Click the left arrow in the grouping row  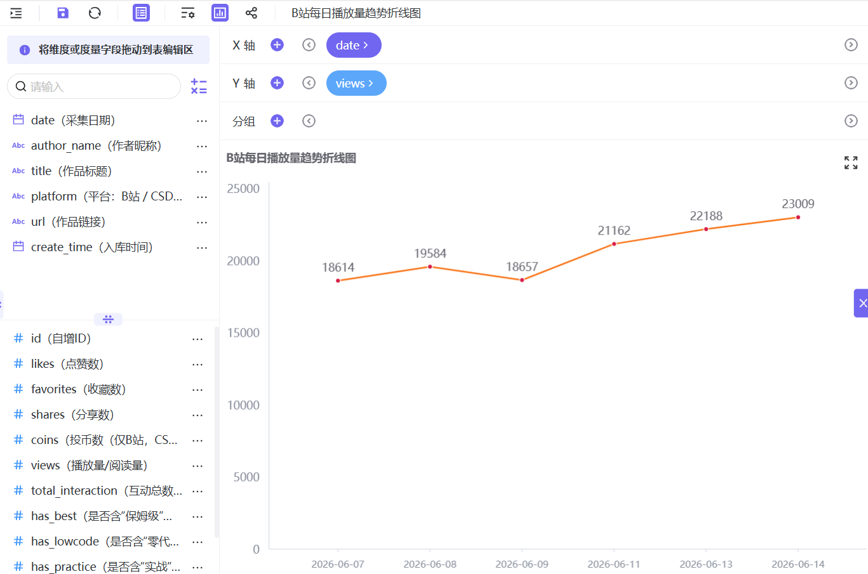[309, 121]
